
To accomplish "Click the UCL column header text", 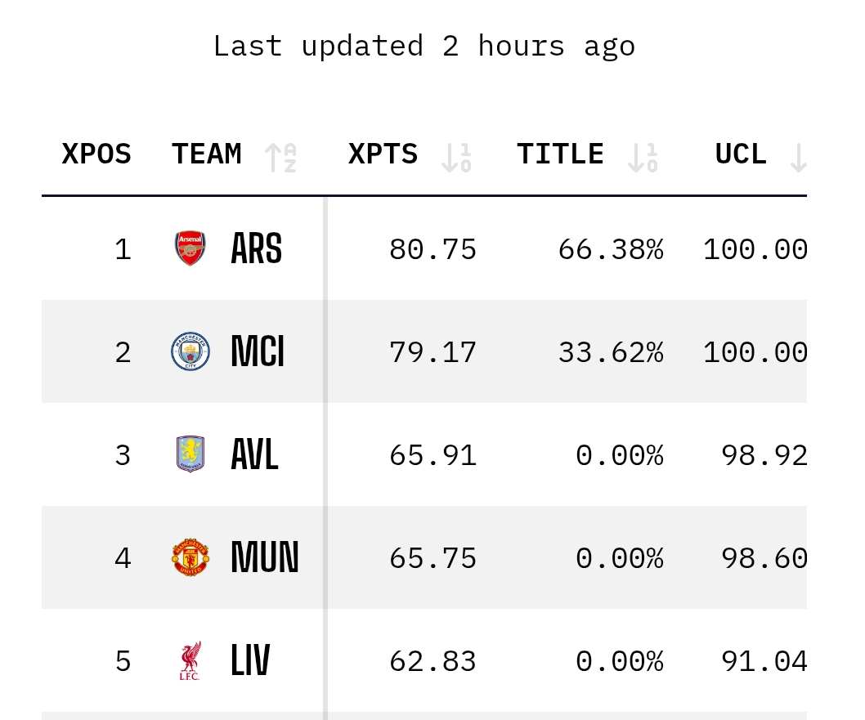I will (x=741, y=154).
